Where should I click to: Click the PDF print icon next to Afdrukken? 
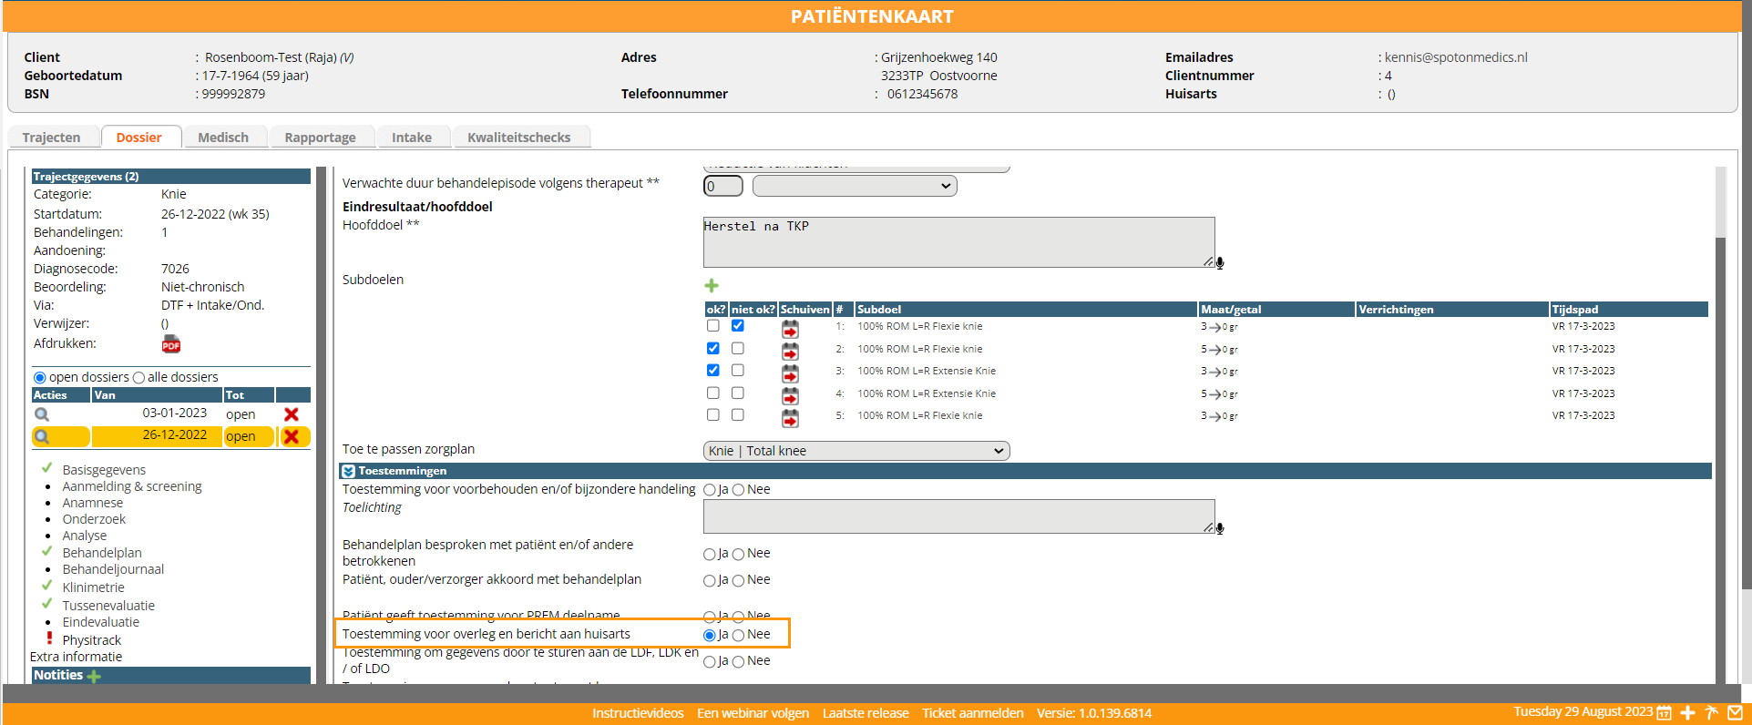[170, 344]
